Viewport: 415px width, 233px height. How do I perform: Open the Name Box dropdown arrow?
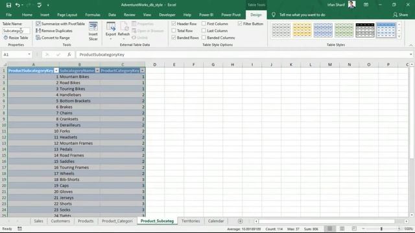[29, 54]
